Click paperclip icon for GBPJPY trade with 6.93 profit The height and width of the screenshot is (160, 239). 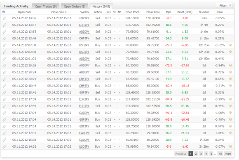[x=5, y=93]
